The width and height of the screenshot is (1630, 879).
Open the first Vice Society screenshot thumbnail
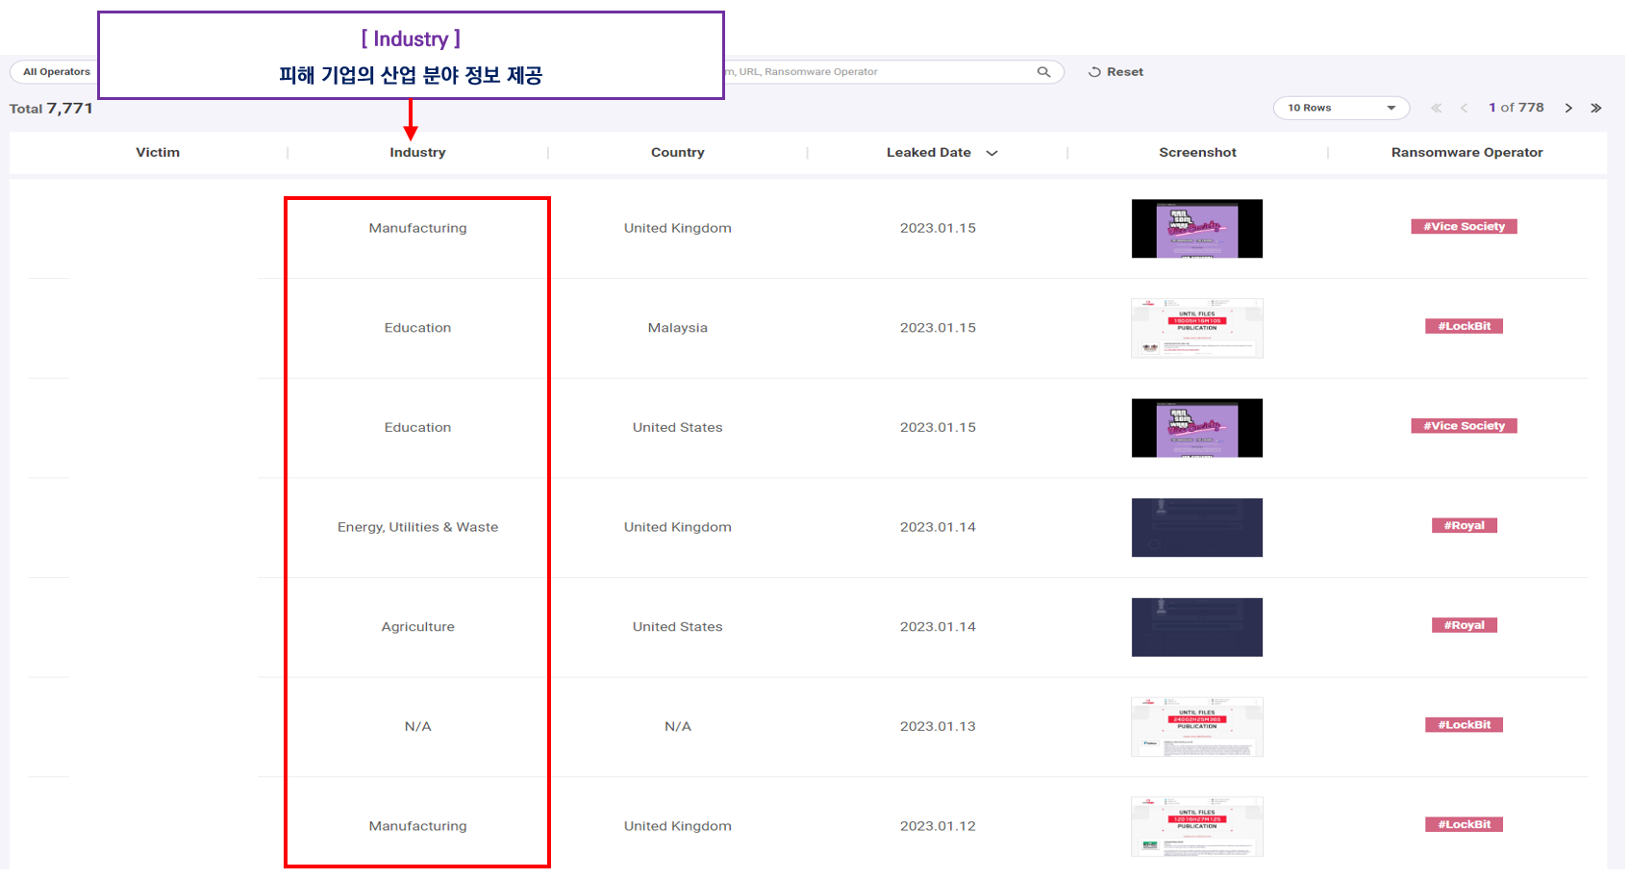tap(1197, 229)
